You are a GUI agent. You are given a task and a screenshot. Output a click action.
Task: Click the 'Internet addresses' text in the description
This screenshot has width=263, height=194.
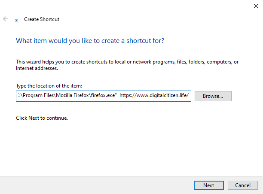point(37,68)
